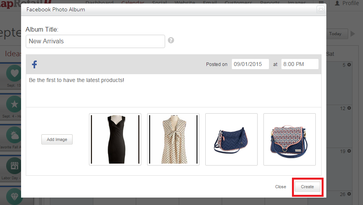Viewport: 363px width, 205px height.
Task: Edit the post time field 8:00 PM
Action: click(300, 64)
